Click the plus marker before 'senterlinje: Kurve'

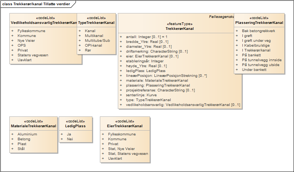pos(120,95)
